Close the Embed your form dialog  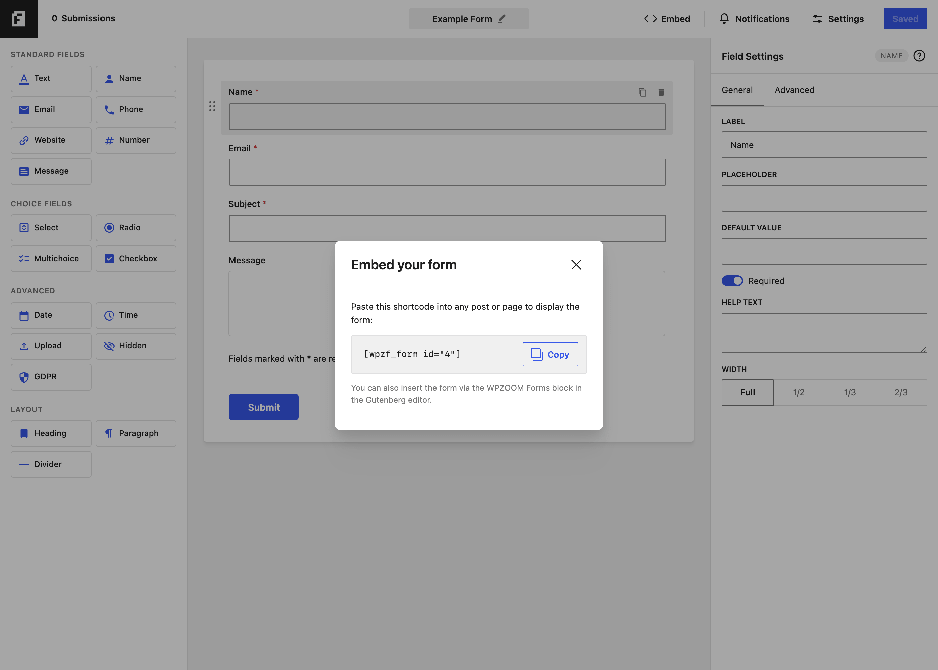click(x=576, y=264)
